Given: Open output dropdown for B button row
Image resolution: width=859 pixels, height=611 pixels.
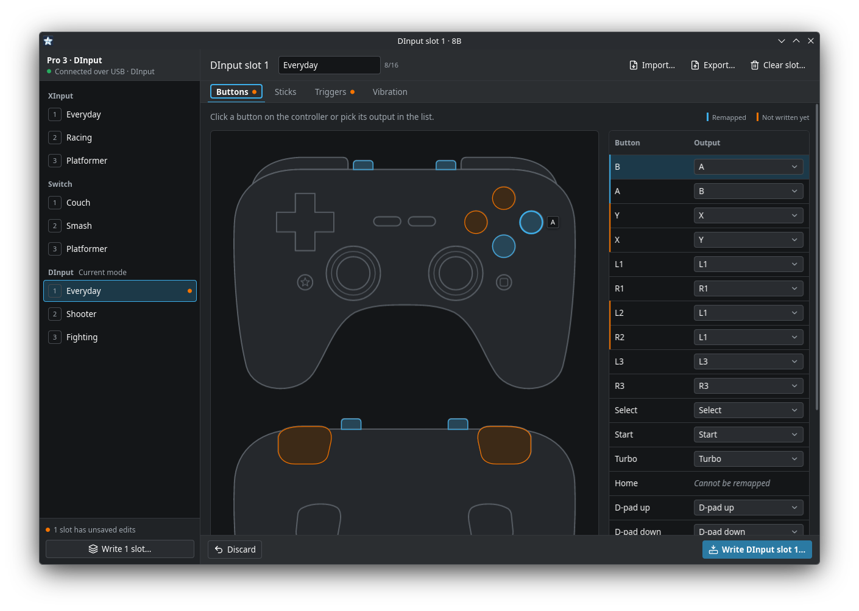Looking at the screenshot, I should (748, 167).
